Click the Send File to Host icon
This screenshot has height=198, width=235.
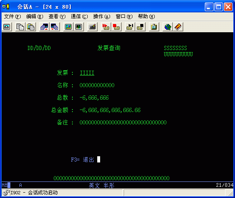(44, 27)
